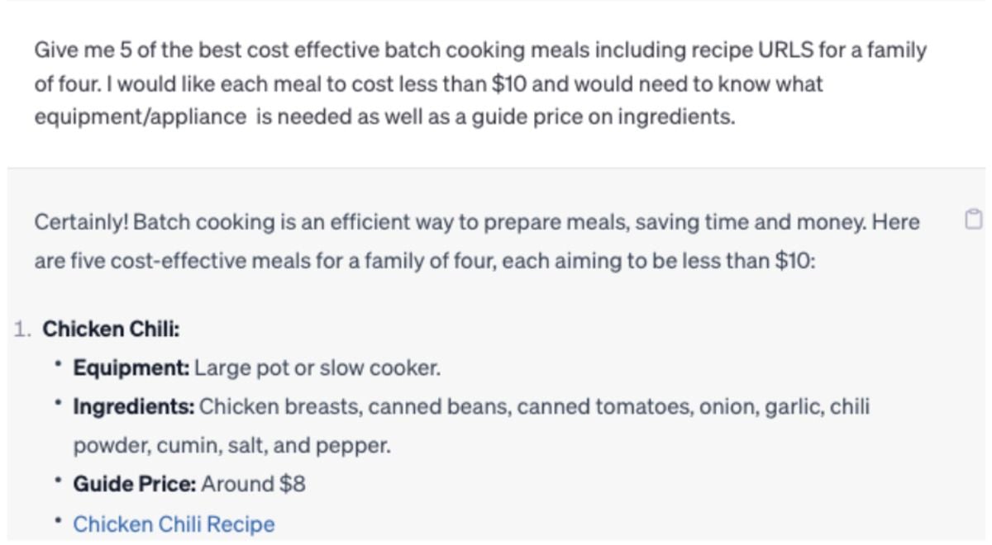Copy the response with the clipboard icon
This screenshot has width=992, height=545.
point(974,220)
